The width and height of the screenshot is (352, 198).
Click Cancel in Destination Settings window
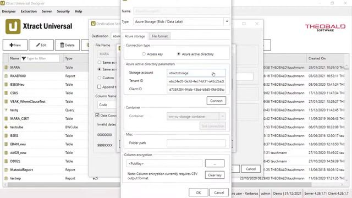tap(251, 169)
